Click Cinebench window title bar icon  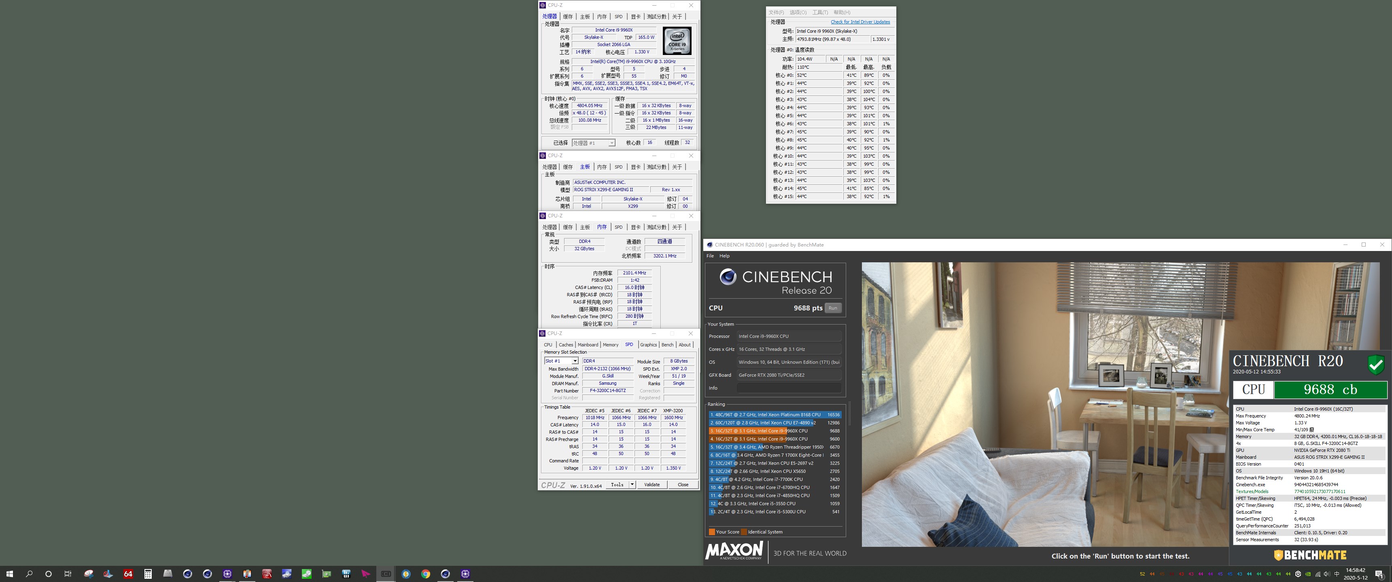(x=709, y=245)
